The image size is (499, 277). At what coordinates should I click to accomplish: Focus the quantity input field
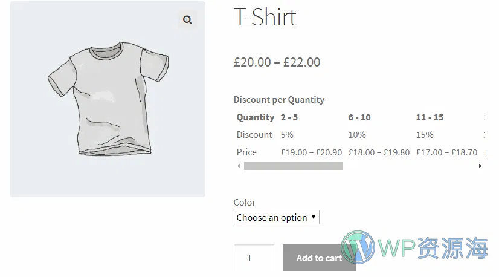254,258
